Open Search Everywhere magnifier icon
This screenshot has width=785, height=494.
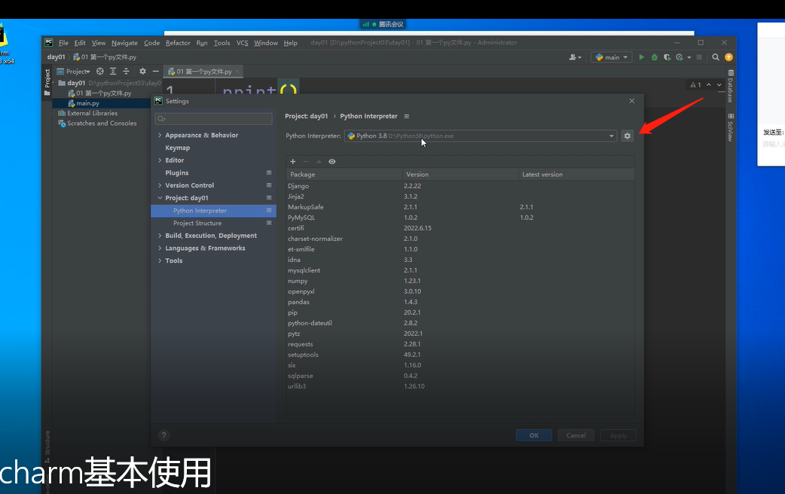tap(716, 57)
